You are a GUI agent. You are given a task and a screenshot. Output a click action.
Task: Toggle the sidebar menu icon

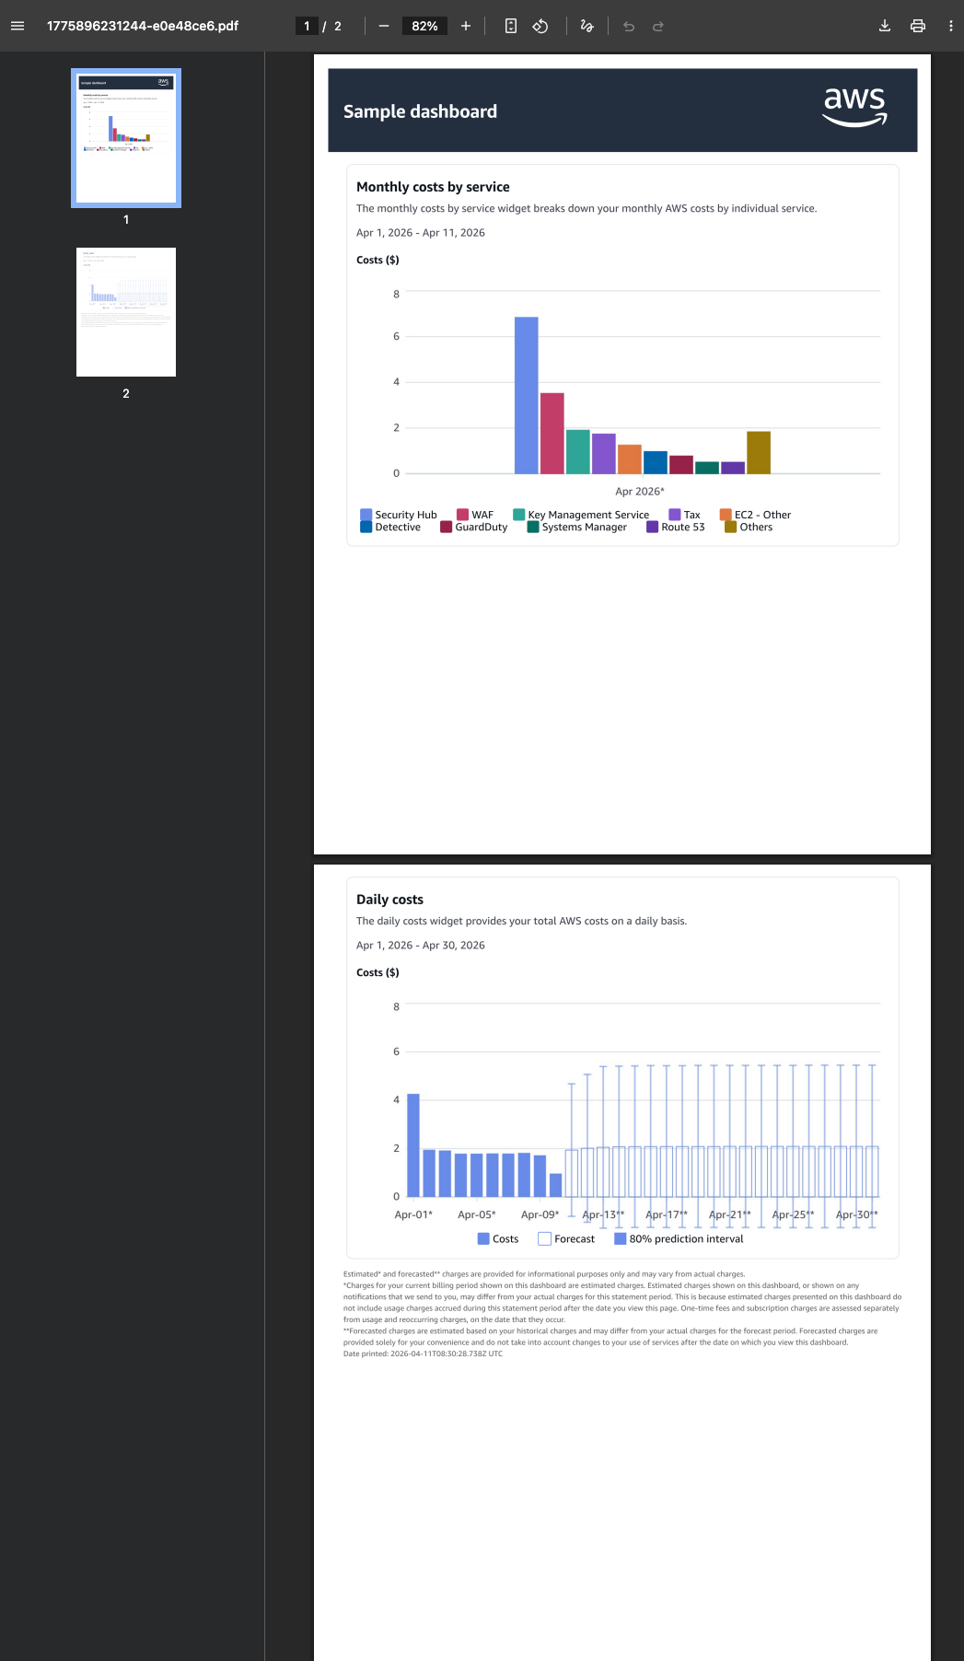[x=17, y=26]
